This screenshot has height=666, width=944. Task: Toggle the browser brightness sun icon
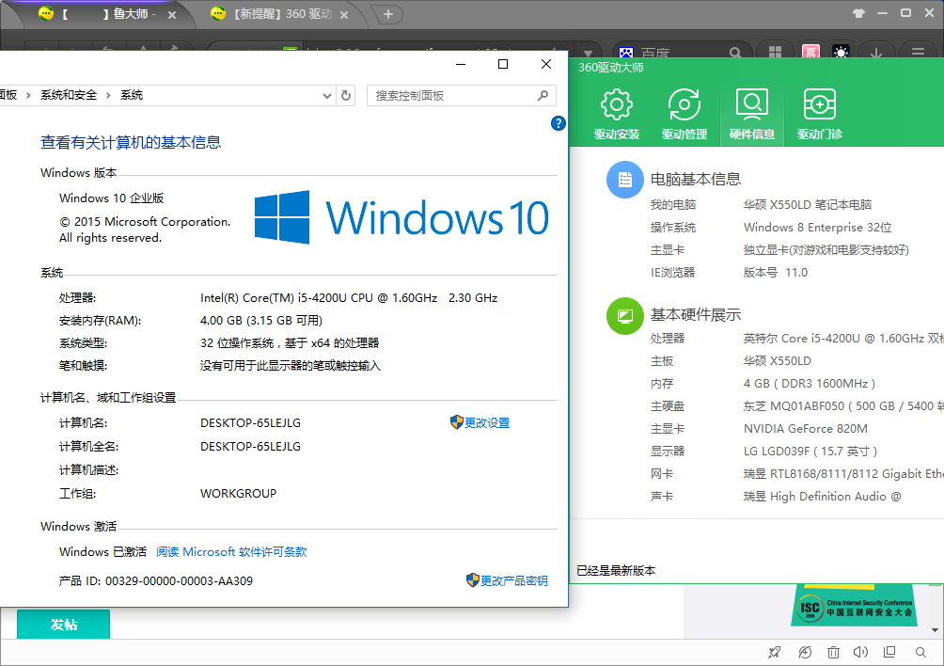click(841, 53)
